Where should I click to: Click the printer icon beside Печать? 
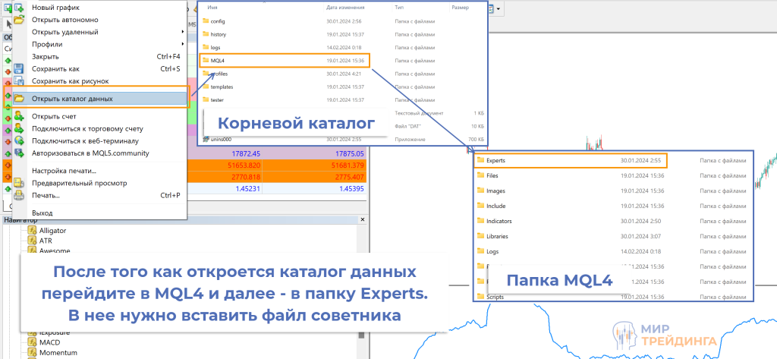tap(19, 195)
